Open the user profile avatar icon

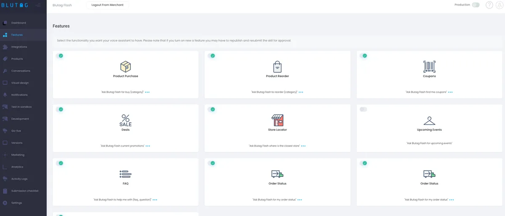click(x=500, y=5)
